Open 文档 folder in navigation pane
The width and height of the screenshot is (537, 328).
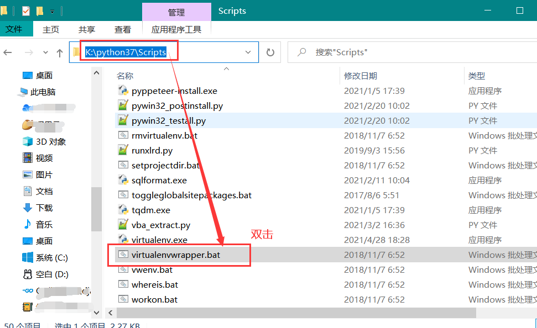coord(44,191)
